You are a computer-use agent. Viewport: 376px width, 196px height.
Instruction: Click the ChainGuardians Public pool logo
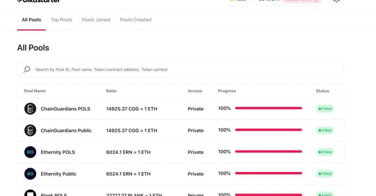30,131
